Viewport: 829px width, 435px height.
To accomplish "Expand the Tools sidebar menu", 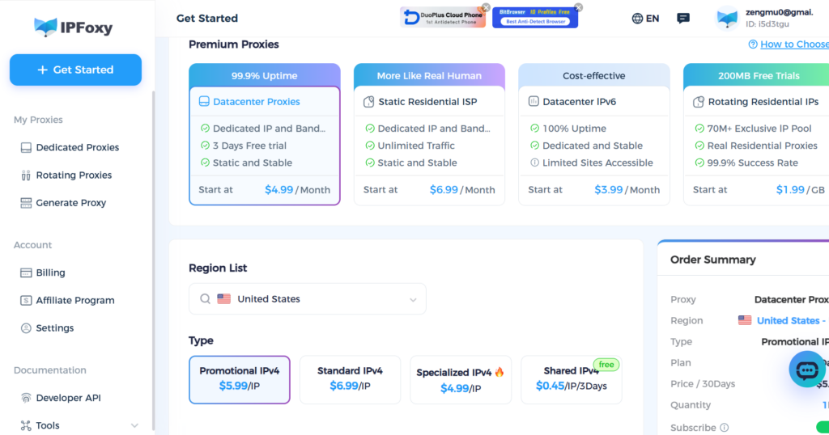I will [x=134, y=425].
